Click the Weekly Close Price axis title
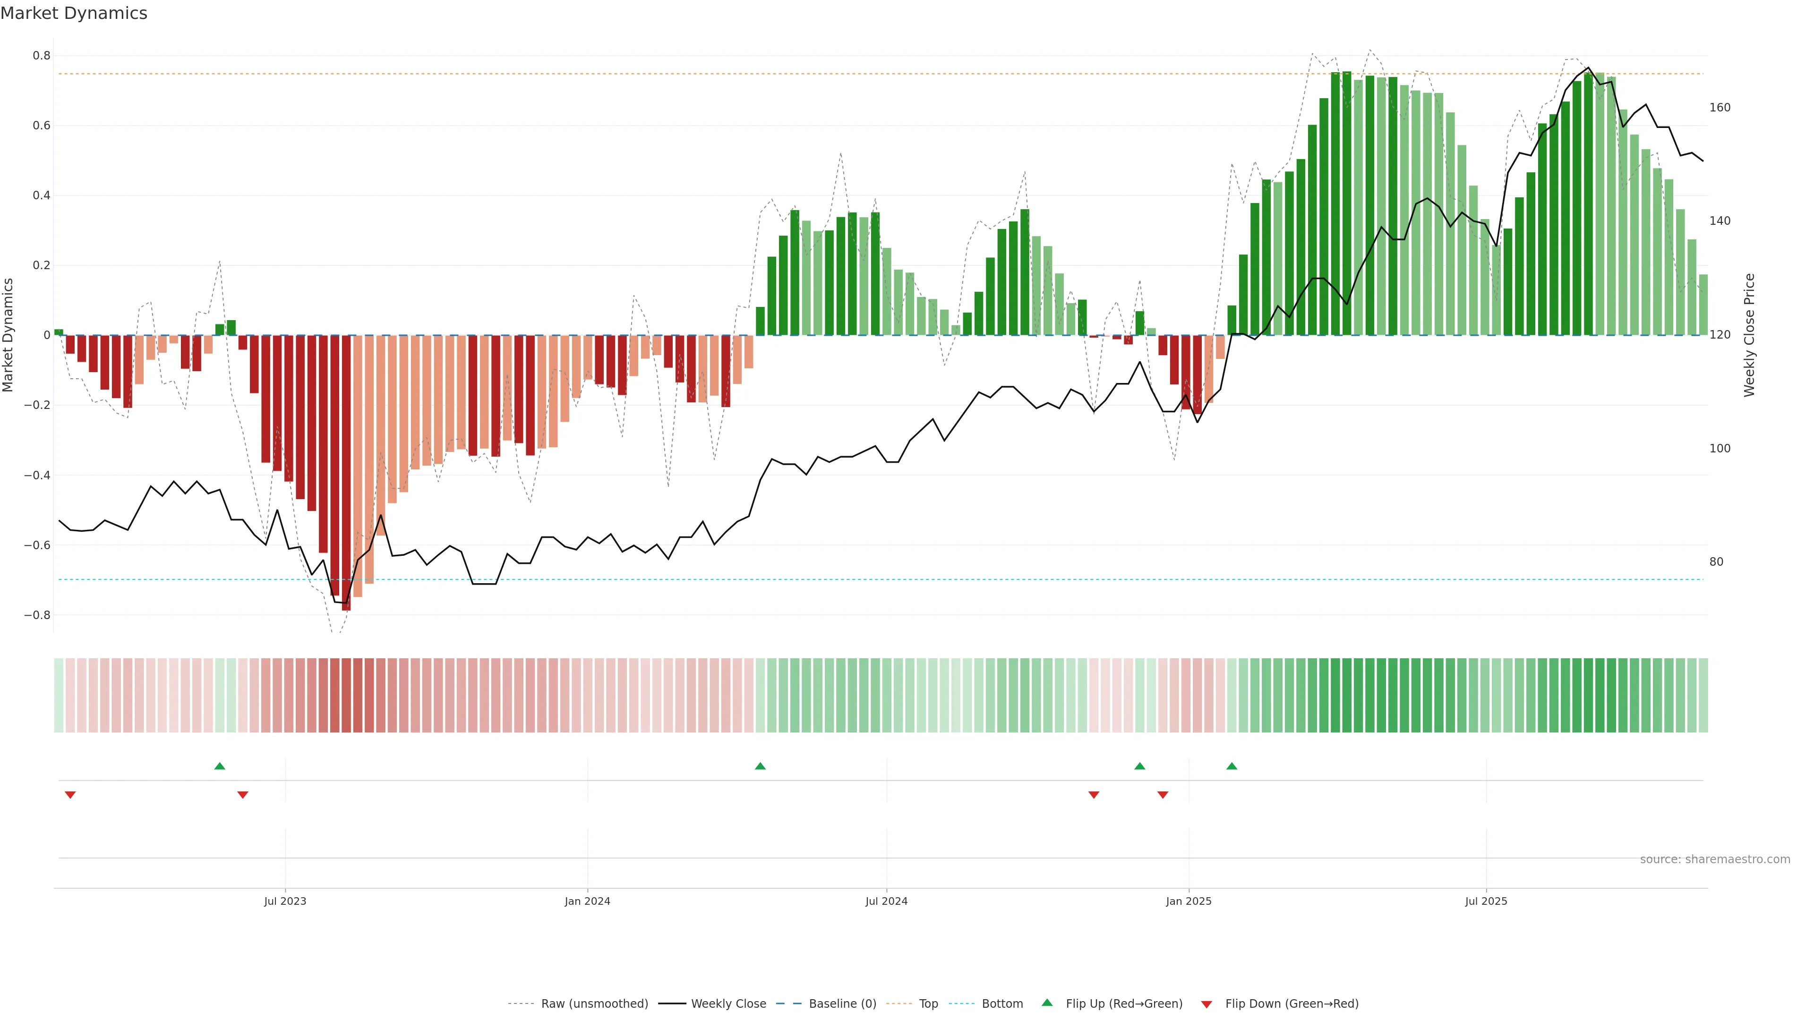Screen dimensions: 1814x1020 pyautogui.click(x=1749, y=335)
